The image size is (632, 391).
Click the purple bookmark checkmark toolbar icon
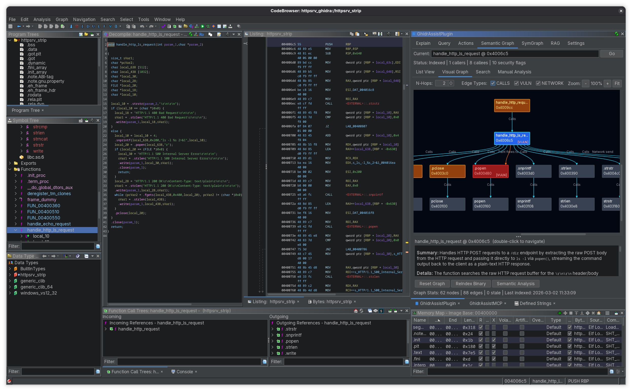(163, 26)
